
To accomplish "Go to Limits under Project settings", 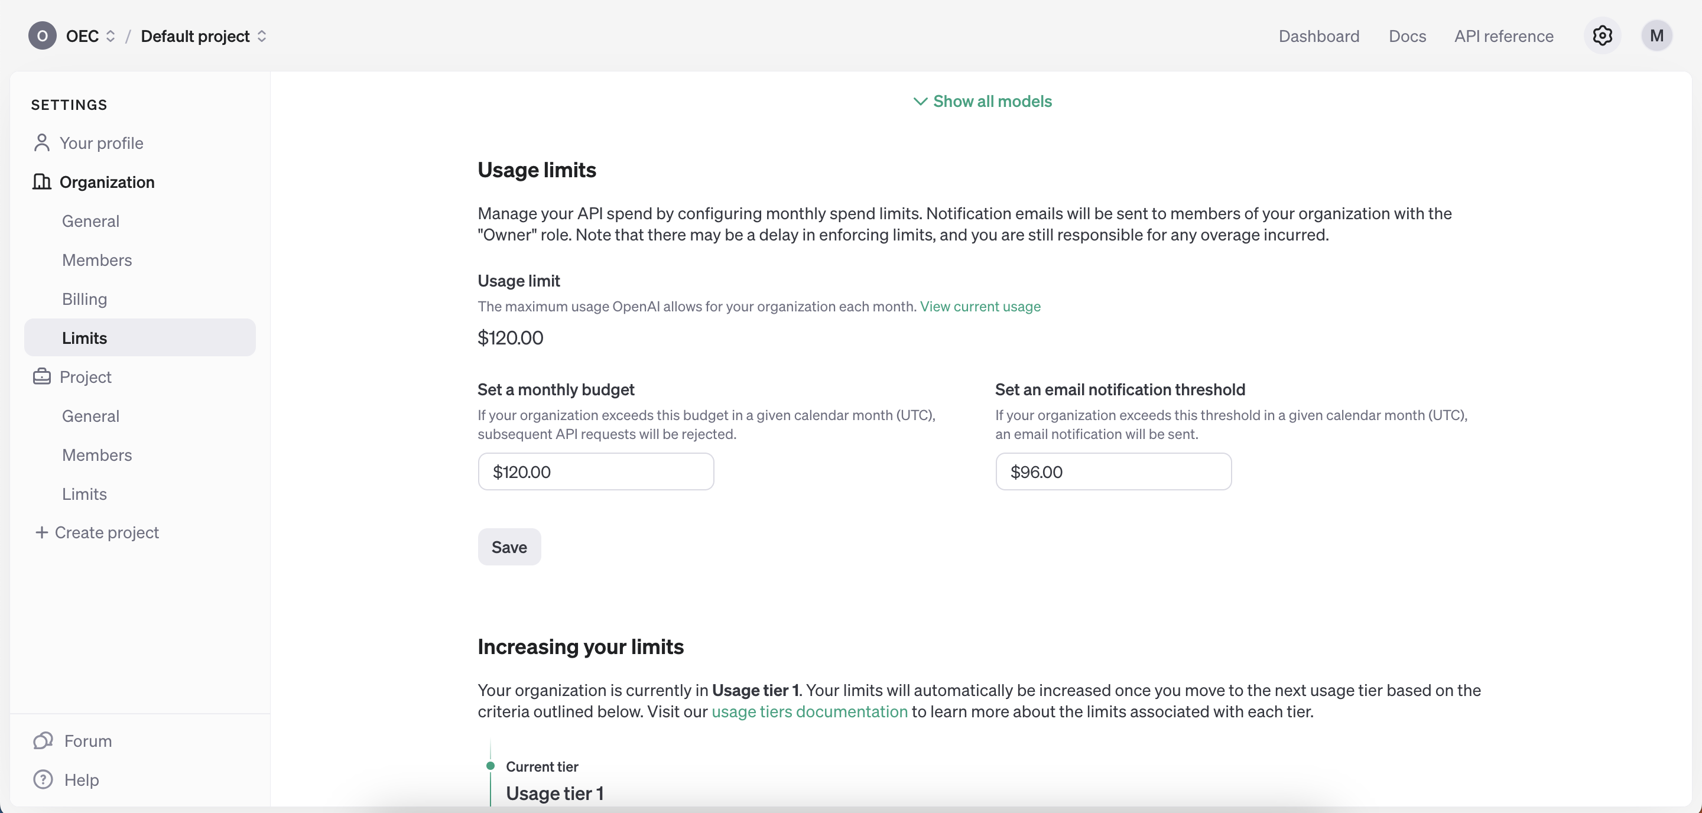I will (85, 494).
